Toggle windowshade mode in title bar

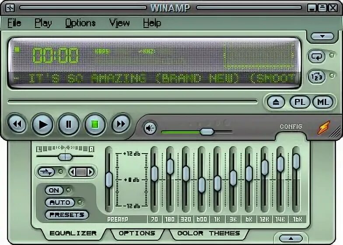322,8
